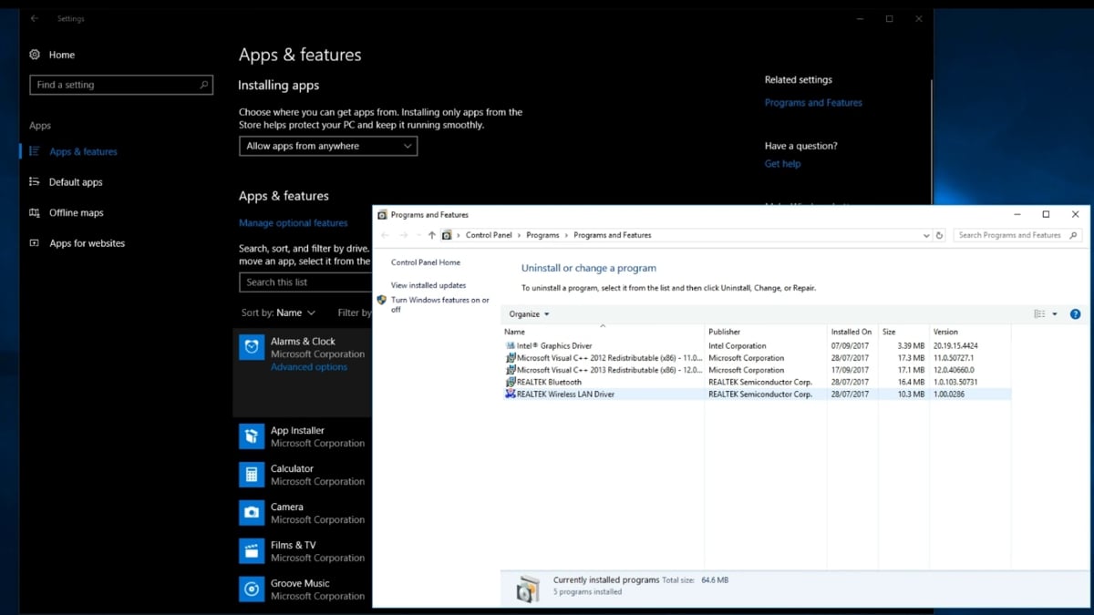Click the Programs and Features help icon
Image resolution: width=1094 pixels, height=615 pixels.
pyautogui.click(x=1075, y=314)
